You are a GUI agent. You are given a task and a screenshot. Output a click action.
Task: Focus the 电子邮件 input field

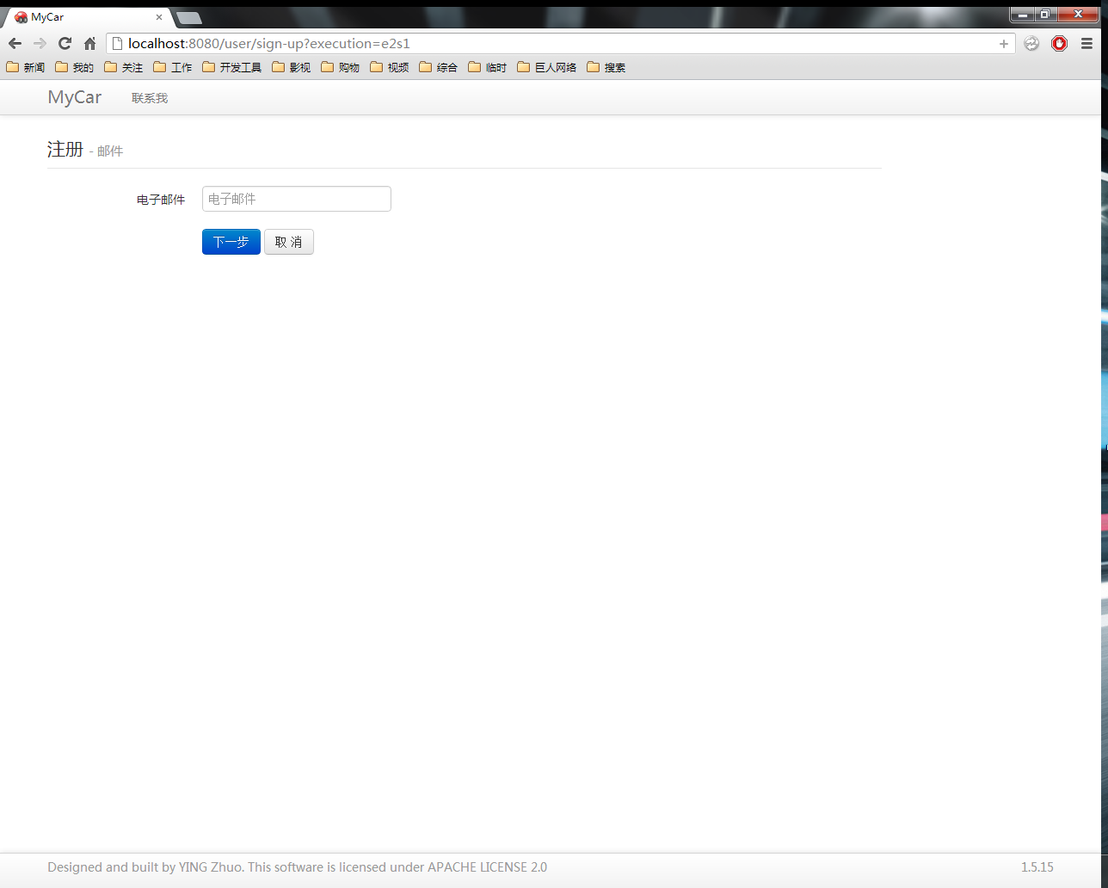[297, 199]
